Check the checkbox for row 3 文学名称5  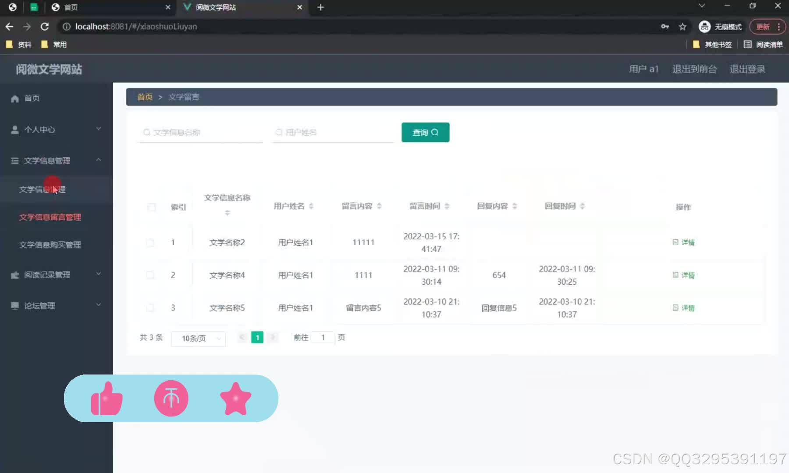150,308
